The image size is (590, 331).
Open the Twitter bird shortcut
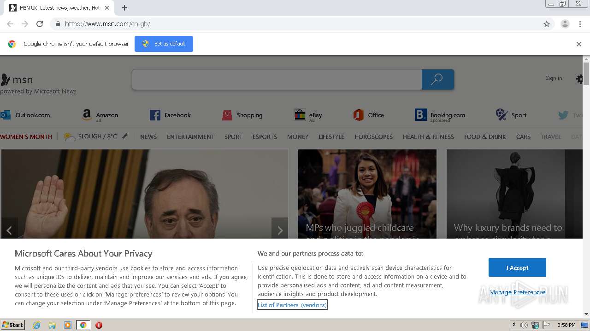563,115
